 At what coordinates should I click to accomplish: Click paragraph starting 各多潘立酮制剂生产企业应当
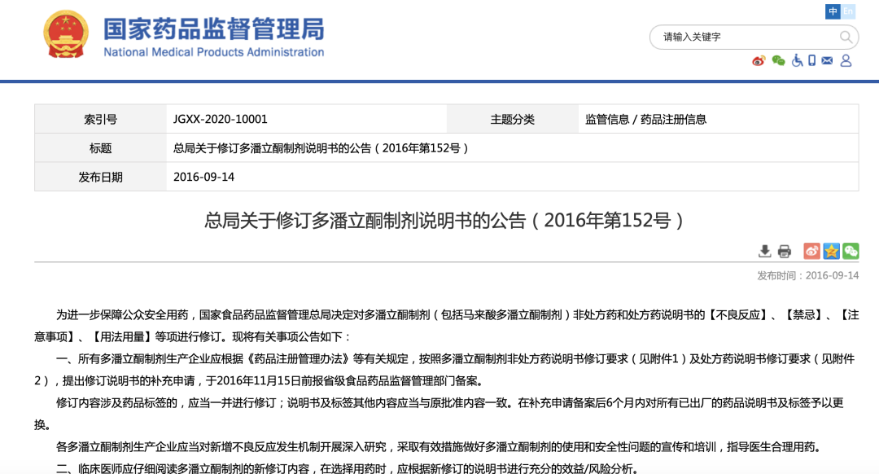(440, 447)
